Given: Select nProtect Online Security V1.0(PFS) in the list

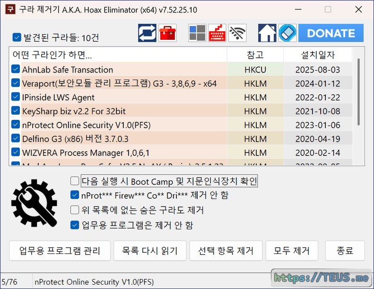Looking at the screenshot, I should pyautogui.click(x=87, y=125).
